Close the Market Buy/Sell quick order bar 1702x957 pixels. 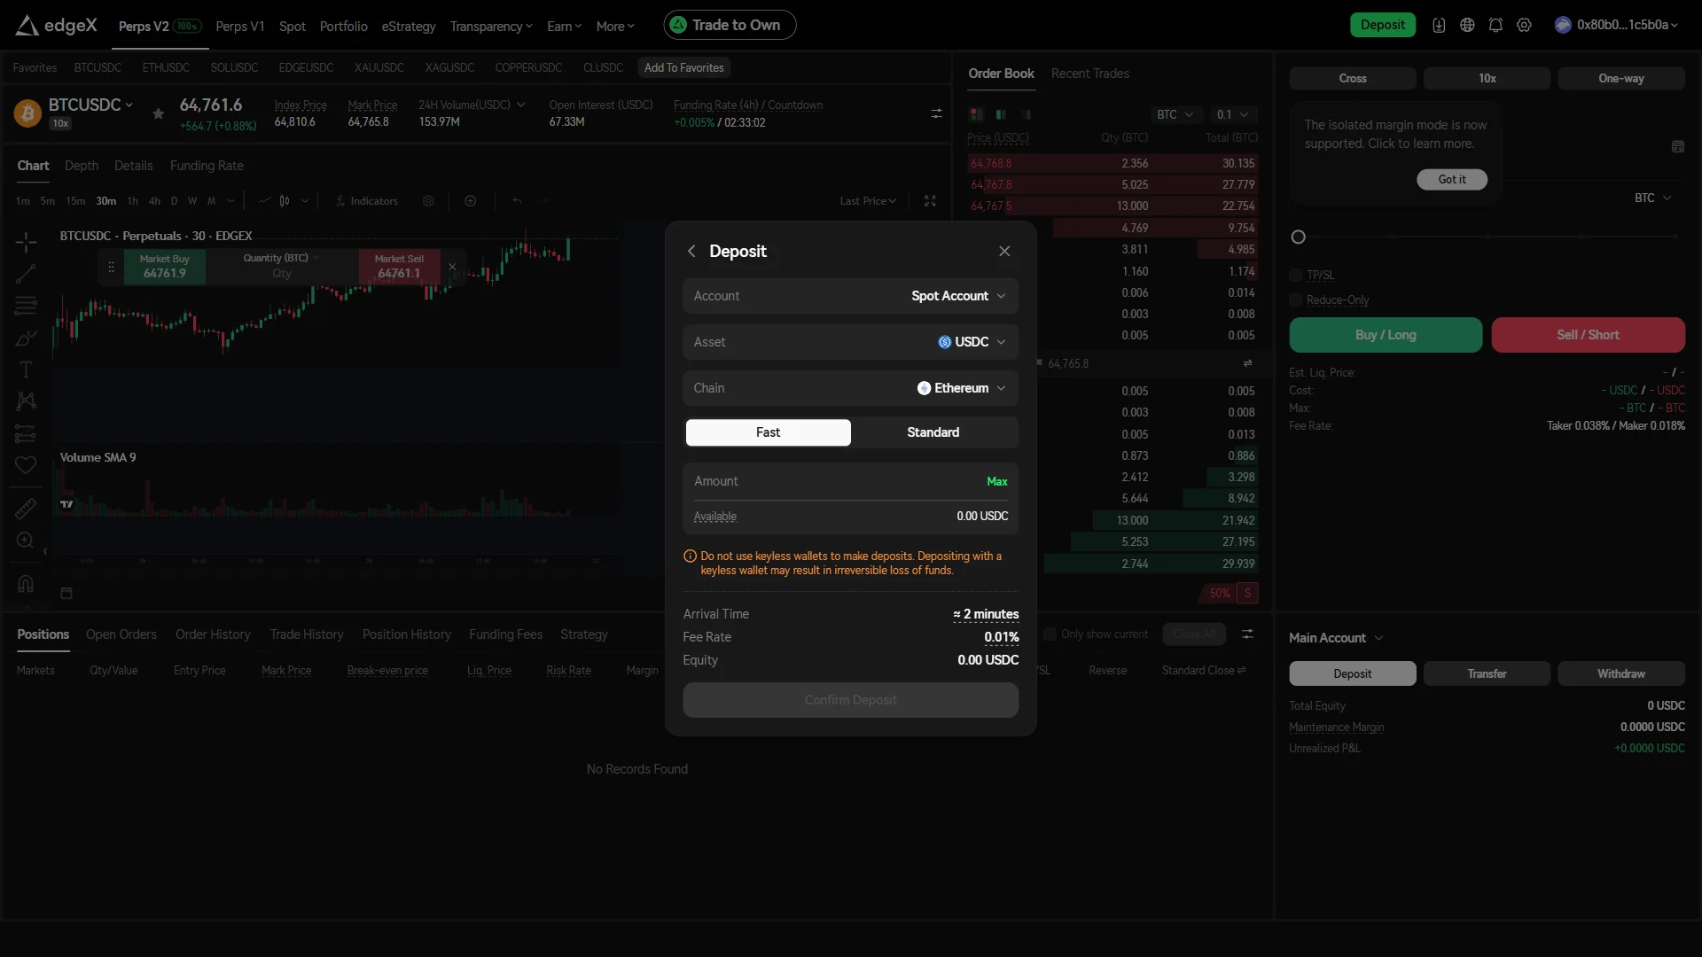[x=452, y=266]
